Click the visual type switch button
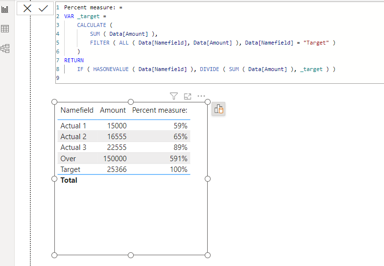384x266 pixels. [218, 109]
